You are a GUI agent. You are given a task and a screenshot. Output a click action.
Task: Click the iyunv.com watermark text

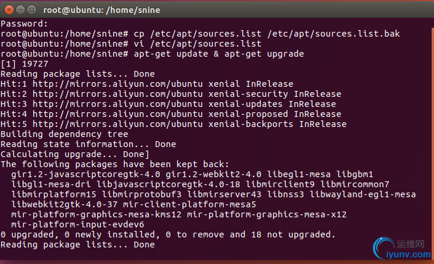pos(409,255)
